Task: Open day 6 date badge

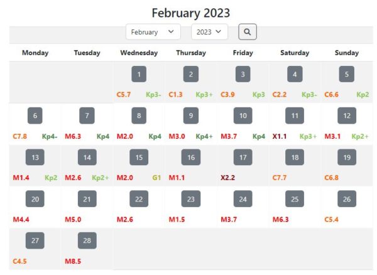Action: click(x=35, y=116)
